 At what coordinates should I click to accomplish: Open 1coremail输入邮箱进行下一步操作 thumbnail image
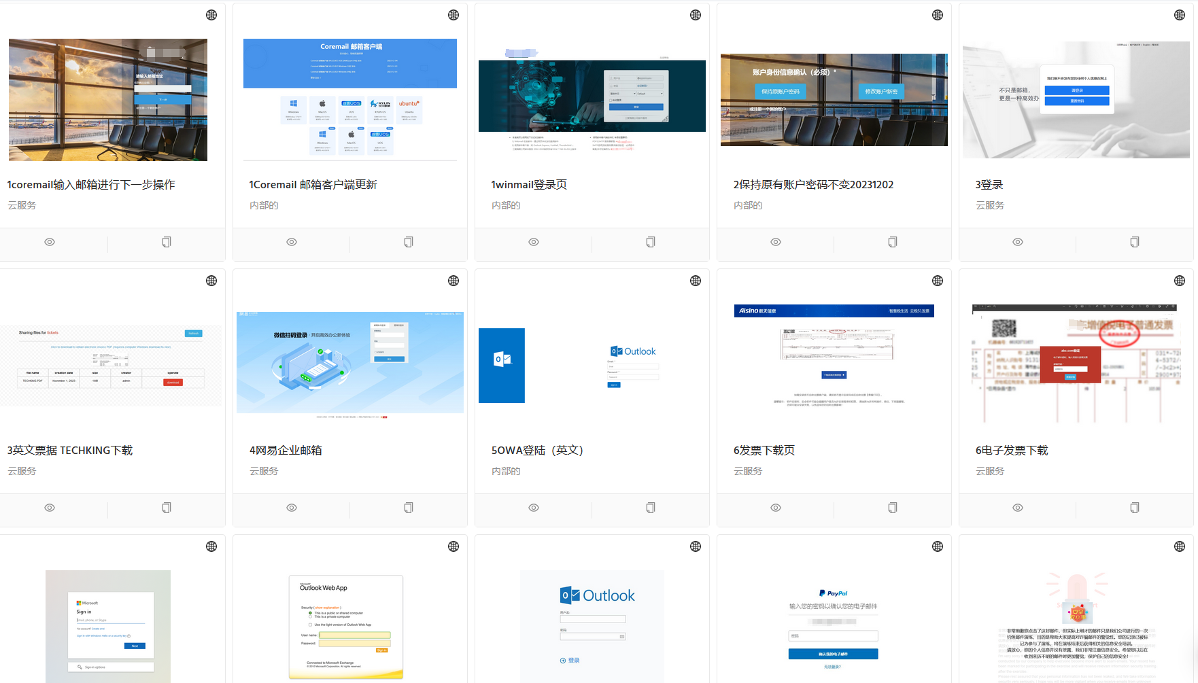point(108,100)
